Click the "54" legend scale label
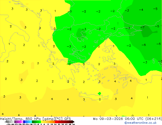 [74, 124]
